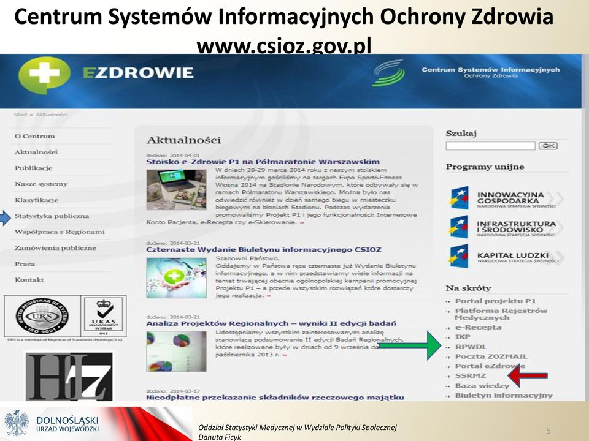This screenshot has width=589, height=441.
Task: Open article Nieodpłatne przekazanie składników rzeczowego majątku
Action: 275,397
